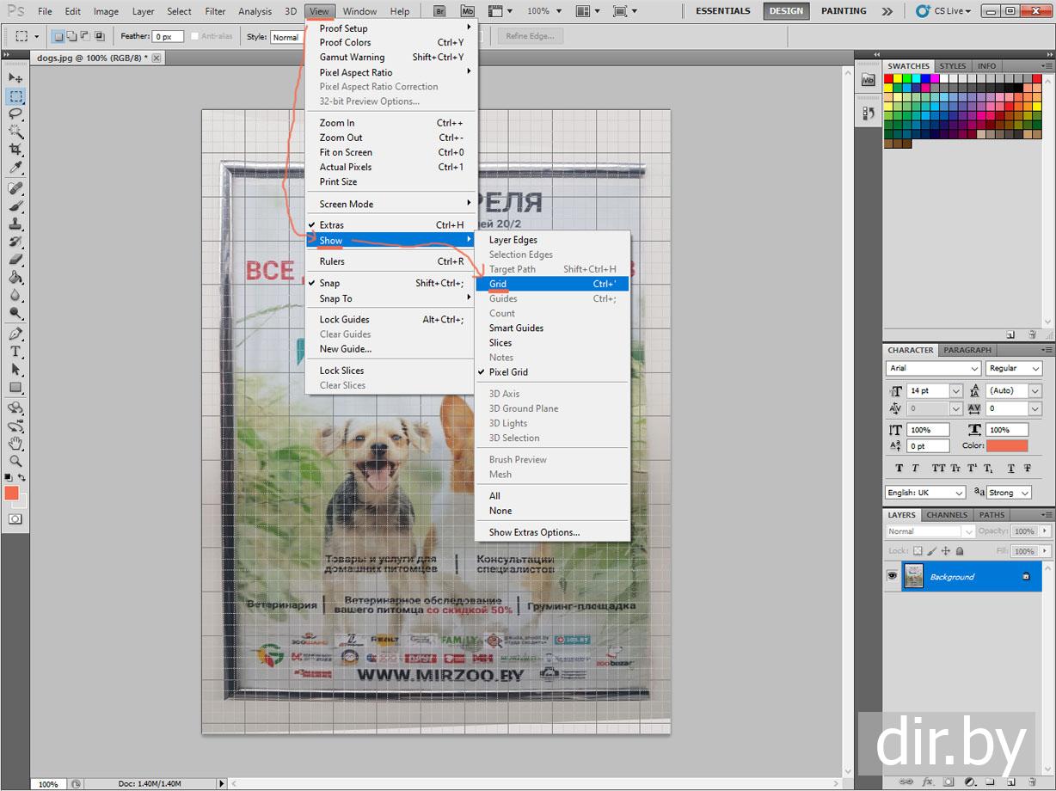Select the Crop tool
The width and height of the screenshot is (1056, 791).
[x=15, y=150]
